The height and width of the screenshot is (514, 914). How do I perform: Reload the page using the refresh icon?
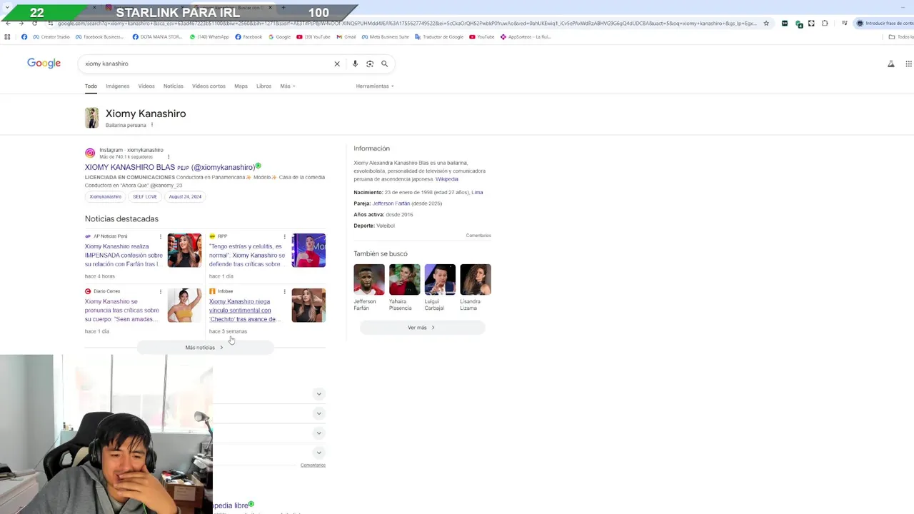pos(34,23)
